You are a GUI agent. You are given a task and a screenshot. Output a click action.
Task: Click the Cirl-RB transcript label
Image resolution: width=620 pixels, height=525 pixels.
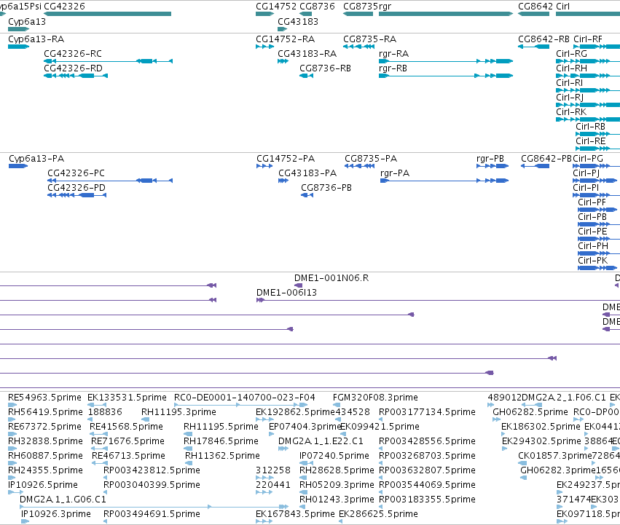point(590,127)
